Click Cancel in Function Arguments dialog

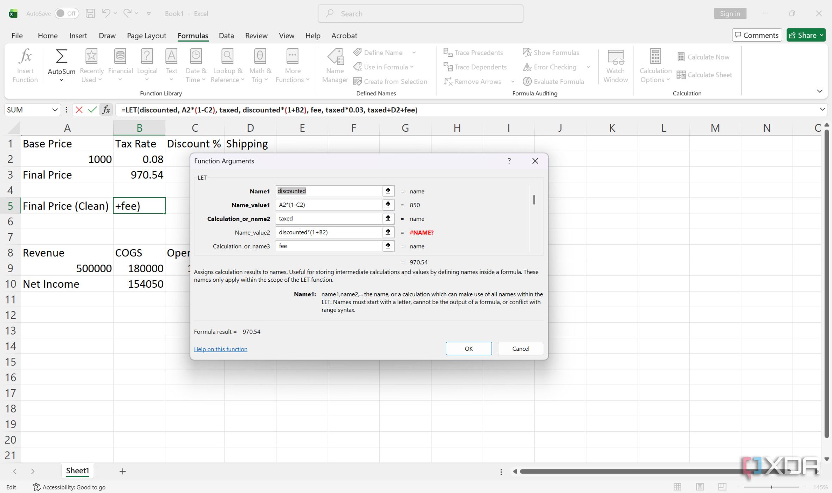[x=521, y=349]
